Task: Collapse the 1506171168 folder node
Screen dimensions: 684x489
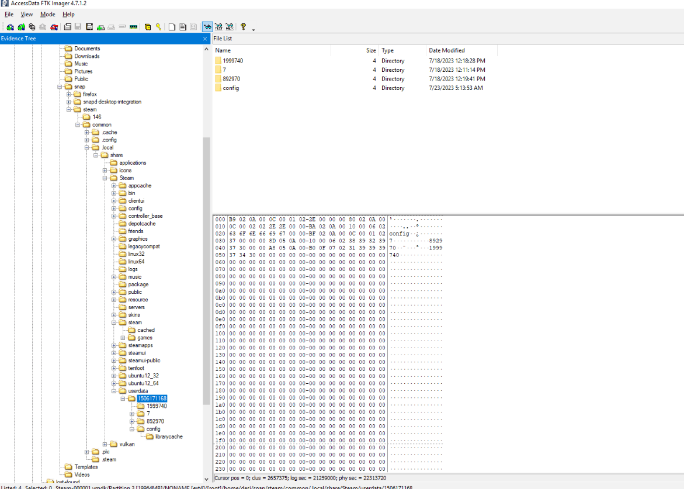Action: pyautogui.click(x=123, y=398)
